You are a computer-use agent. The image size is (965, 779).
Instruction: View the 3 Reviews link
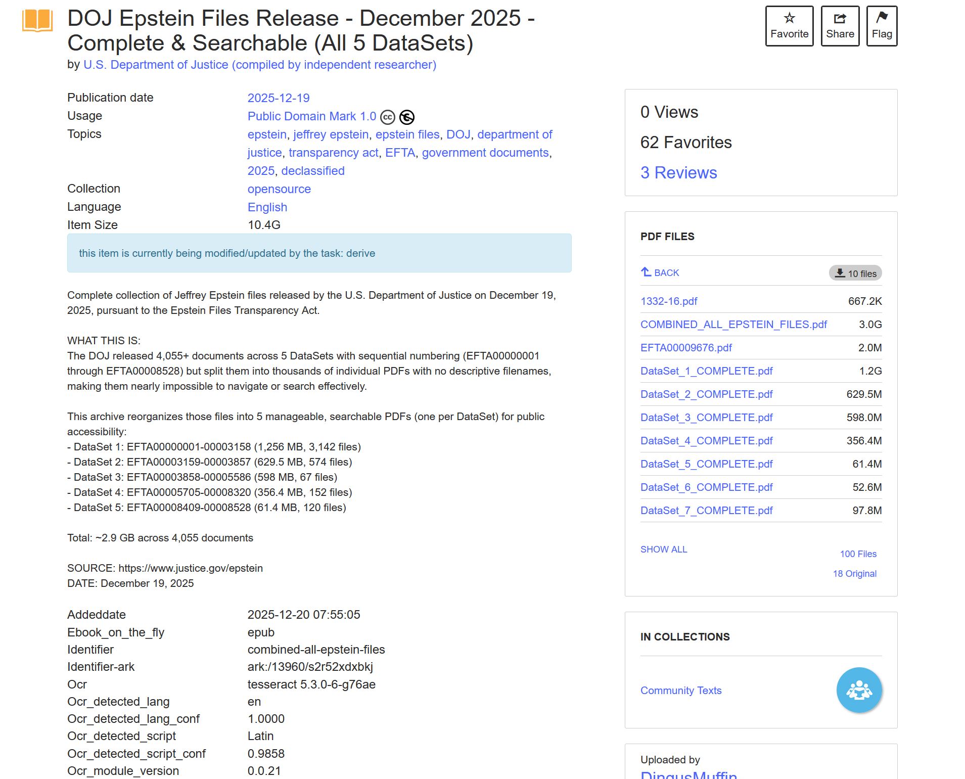click(678, 173)
